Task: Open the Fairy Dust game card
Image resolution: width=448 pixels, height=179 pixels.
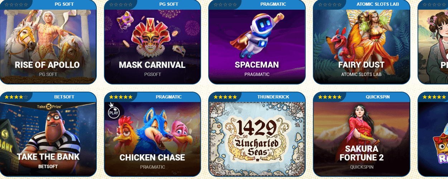Action: (361, 47)
